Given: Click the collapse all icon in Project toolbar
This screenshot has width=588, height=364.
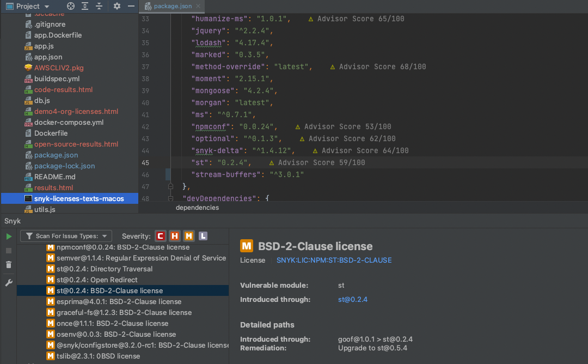Looking at the screenshot, I should [x=99, y=6].
